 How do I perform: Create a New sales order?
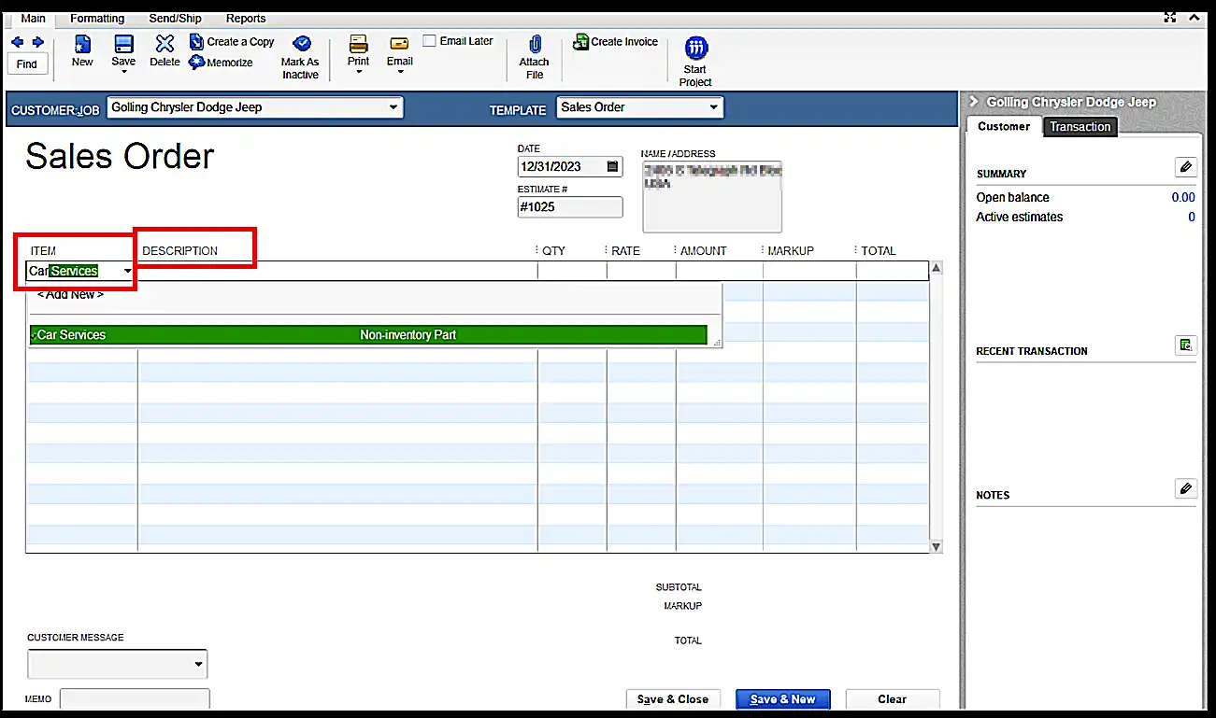click(82, 50)
